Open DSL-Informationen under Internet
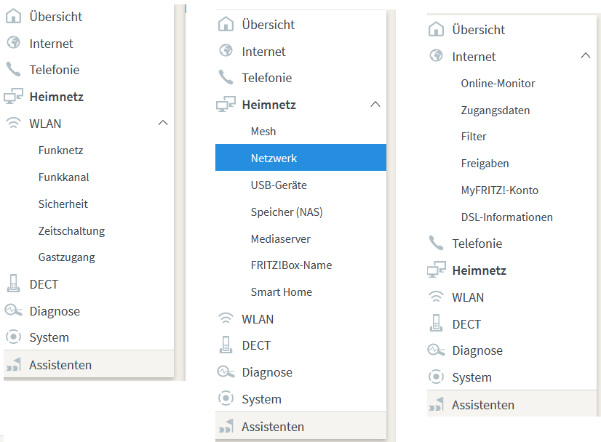 [506, 217]
